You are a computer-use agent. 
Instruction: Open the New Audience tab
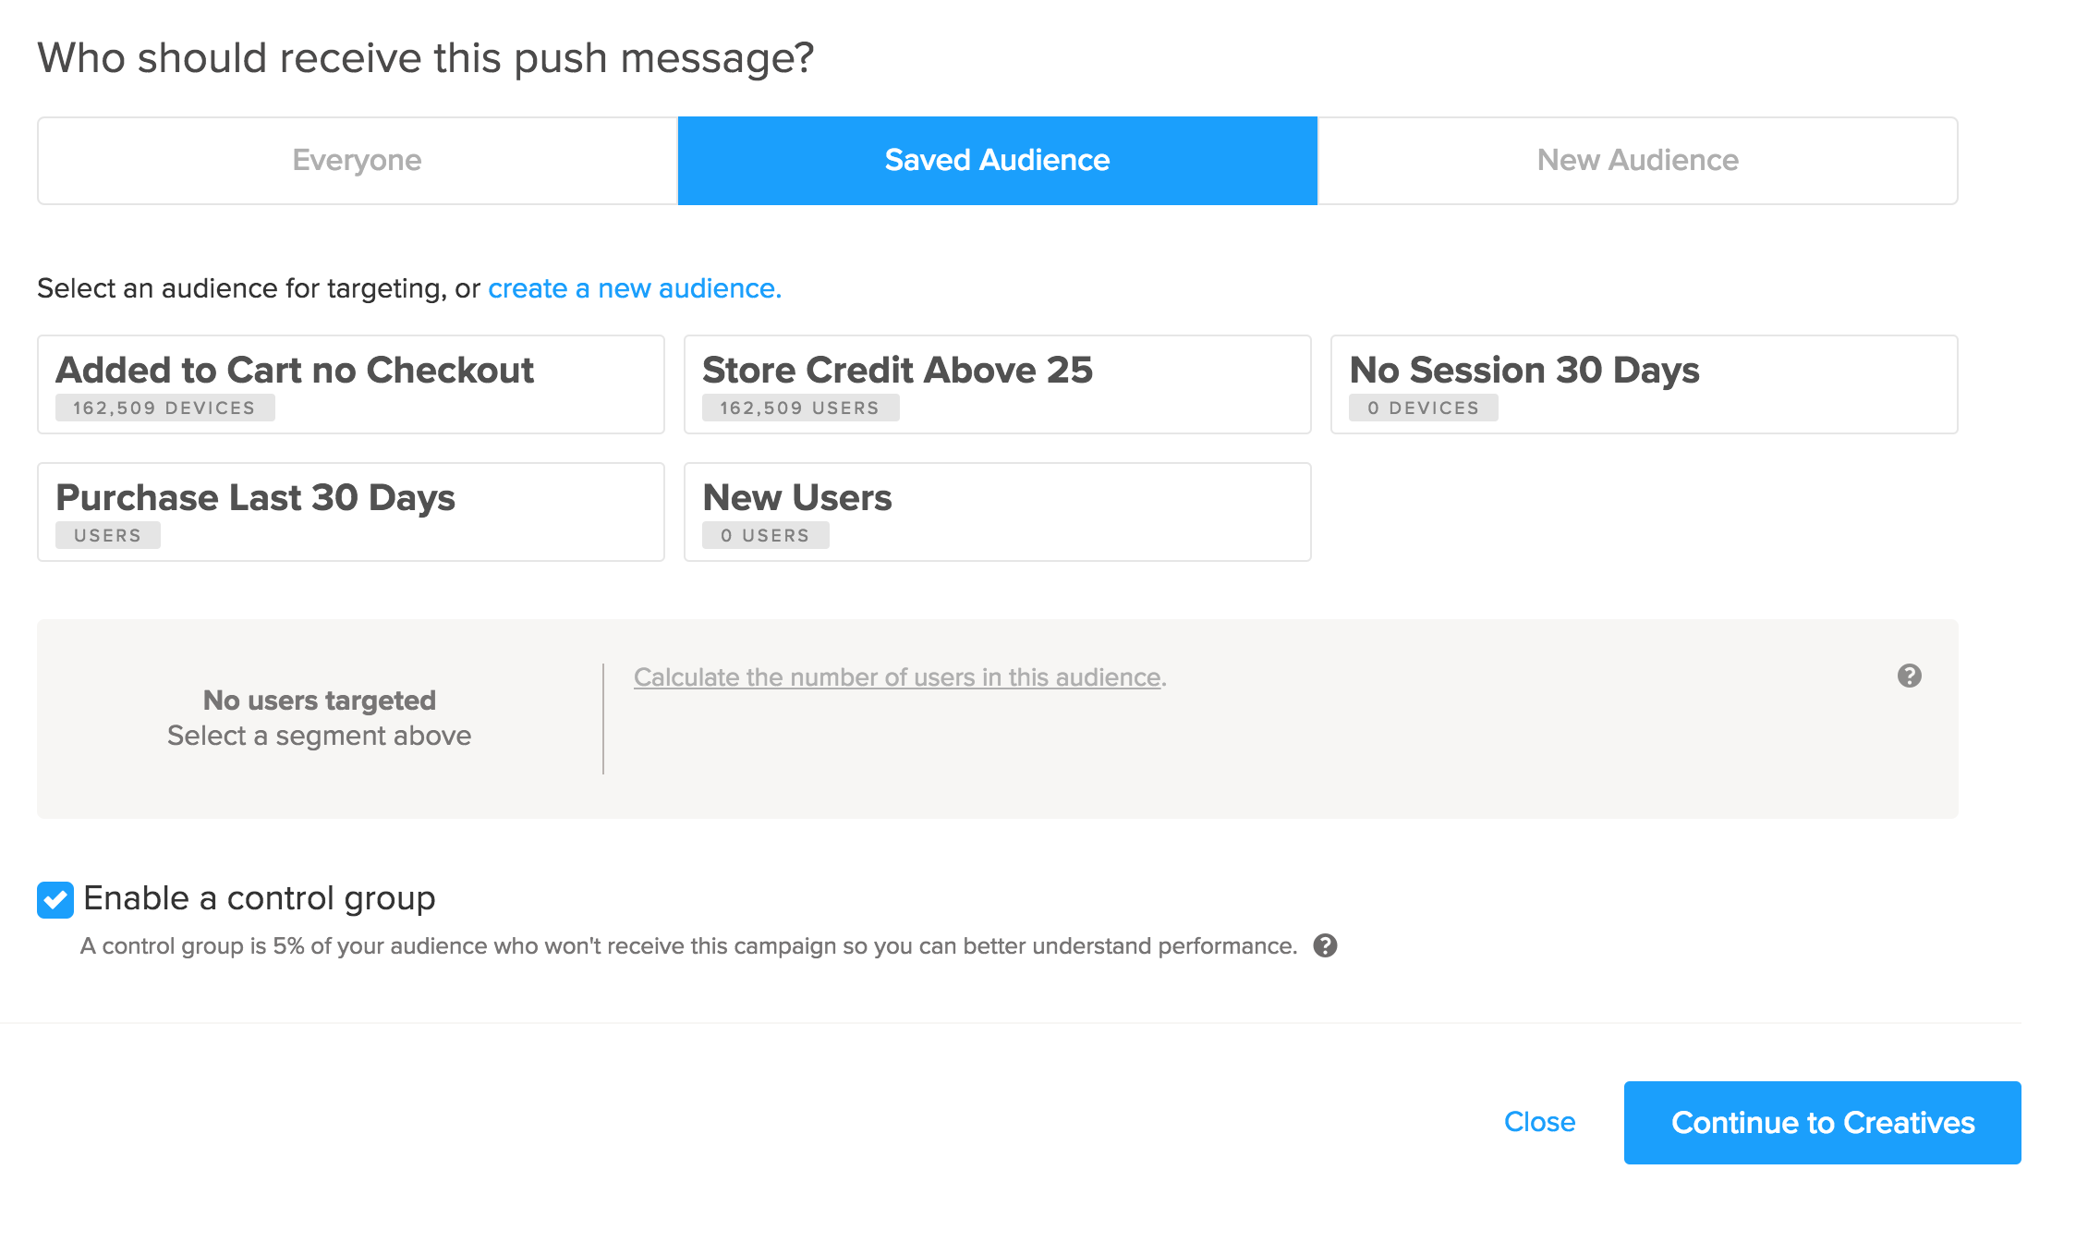[1637, 161]
